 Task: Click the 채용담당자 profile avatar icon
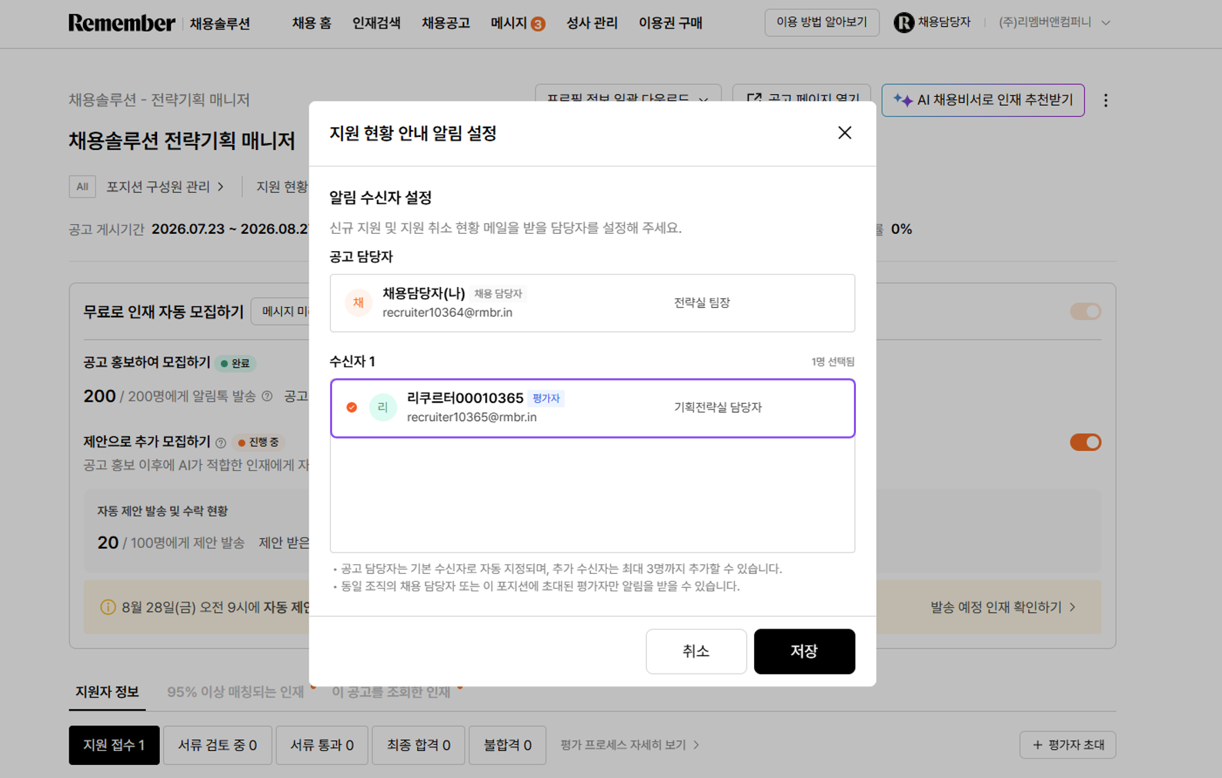(903, 22)
